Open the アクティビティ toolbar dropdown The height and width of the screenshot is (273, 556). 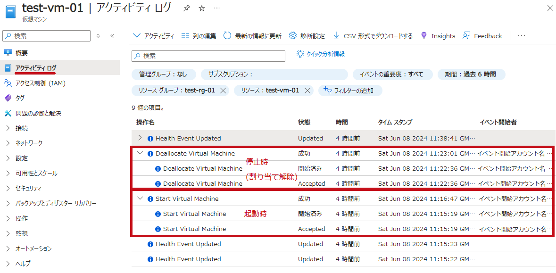tap(153, 36)
